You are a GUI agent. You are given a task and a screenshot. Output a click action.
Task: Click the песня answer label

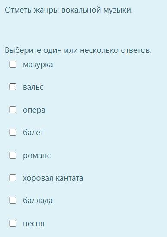tap(33, 224)
